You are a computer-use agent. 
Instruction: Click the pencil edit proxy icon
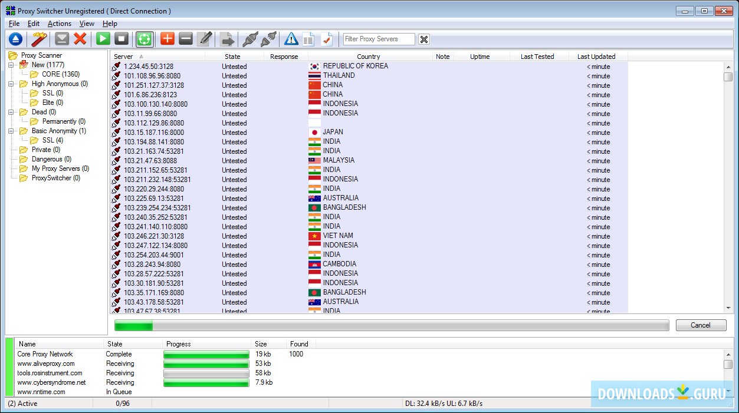click(205, 39)
